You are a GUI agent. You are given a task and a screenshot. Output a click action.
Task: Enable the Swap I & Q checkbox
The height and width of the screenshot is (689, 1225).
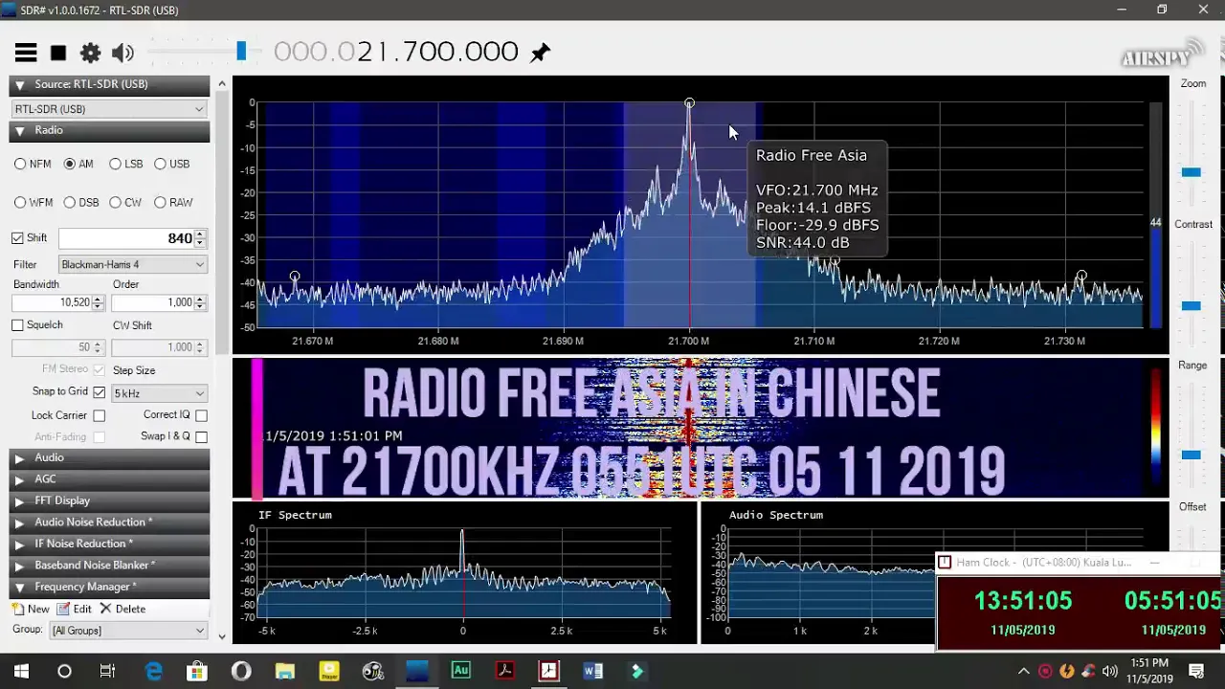pyautogui.click(x=201, y=437)
